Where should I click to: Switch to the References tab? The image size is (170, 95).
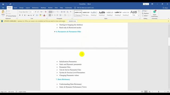coord(35,8)
